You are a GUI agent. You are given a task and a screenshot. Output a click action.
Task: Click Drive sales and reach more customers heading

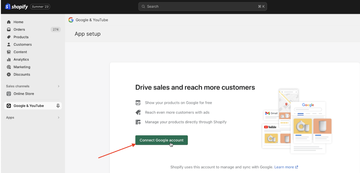[195, 87]
